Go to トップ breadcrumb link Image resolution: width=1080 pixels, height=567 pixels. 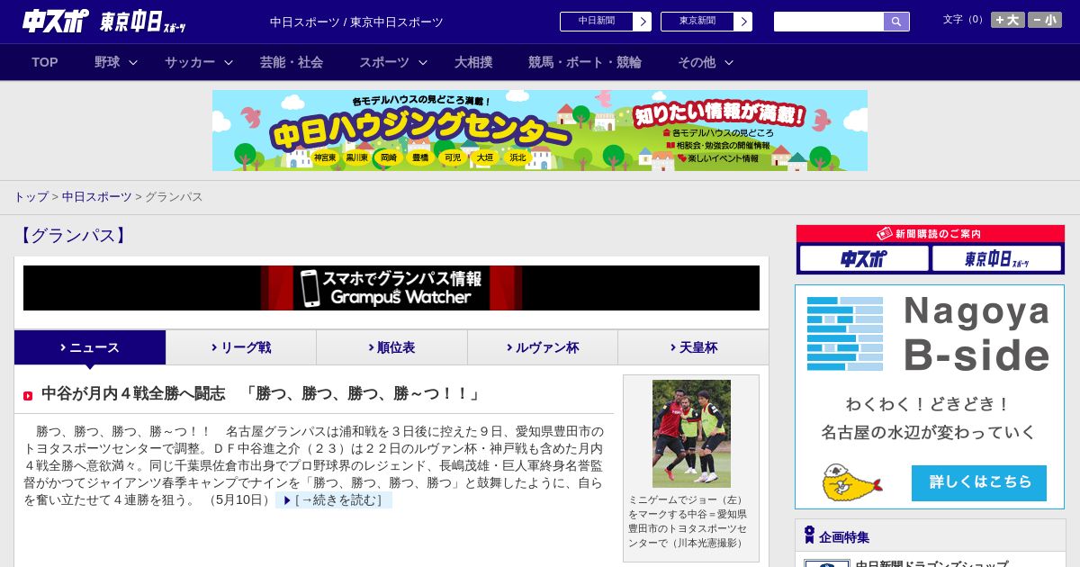(31, 196)
